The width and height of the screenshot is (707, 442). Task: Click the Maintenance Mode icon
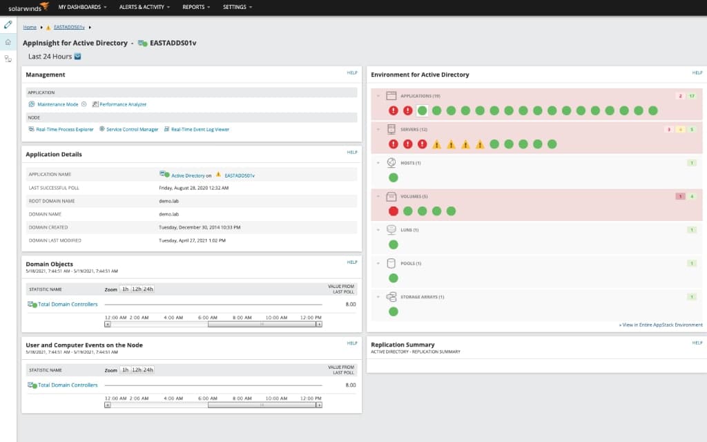[x=30, y=104]
